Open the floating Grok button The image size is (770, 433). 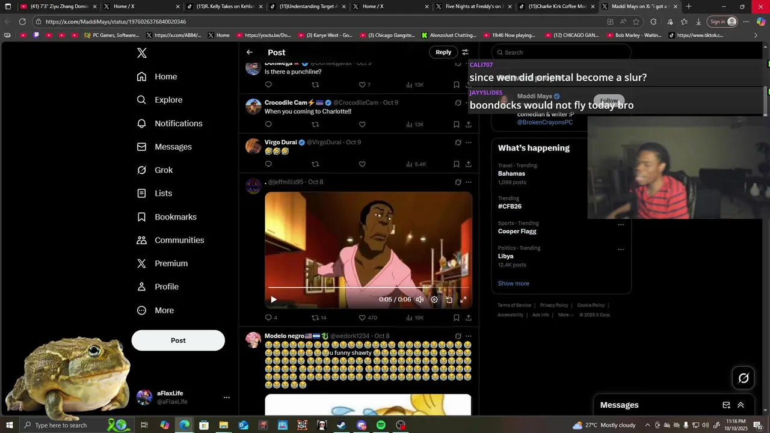(744, 378)
